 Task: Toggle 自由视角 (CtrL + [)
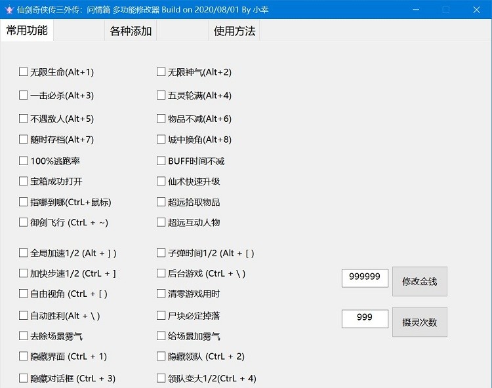(x=23, y=294)
